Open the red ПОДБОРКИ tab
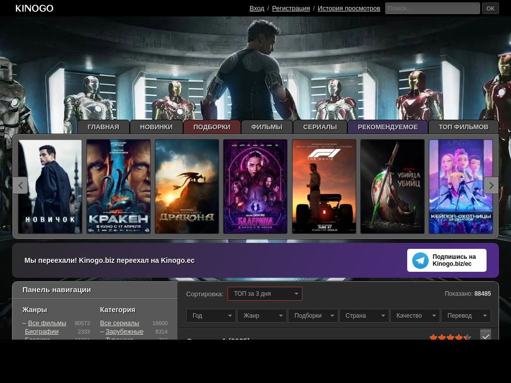Viewport: 511px width, 383px height. point(212,127)
